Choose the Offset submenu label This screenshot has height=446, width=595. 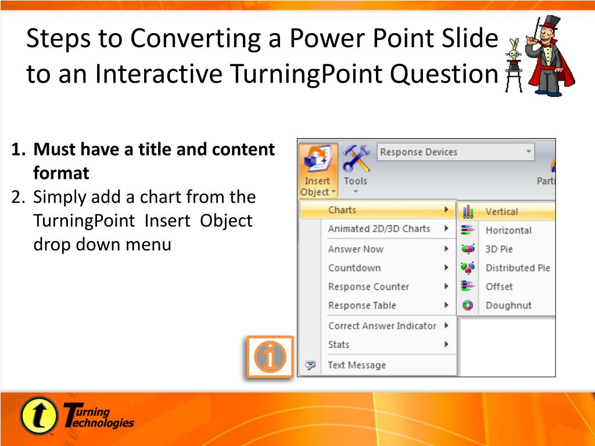pyautogui.click(x=499, y=287)
